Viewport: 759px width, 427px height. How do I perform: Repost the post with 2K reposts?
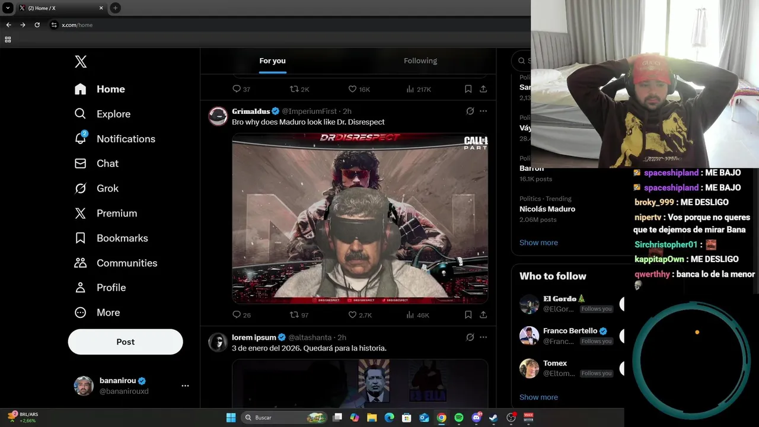coord(299,89)
